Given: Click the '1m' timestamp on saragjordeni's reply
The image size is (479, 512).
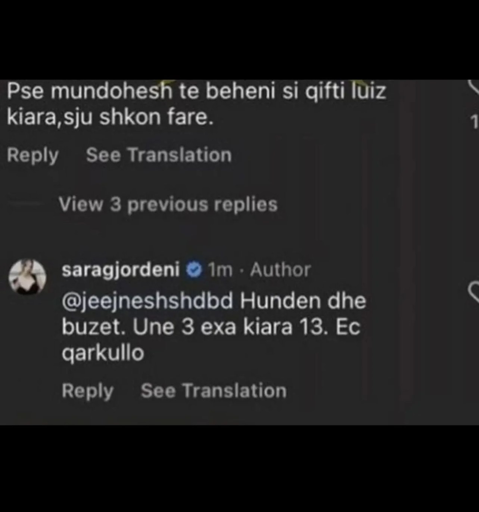Looking at the screenshot, I should [x=220, y=270].
